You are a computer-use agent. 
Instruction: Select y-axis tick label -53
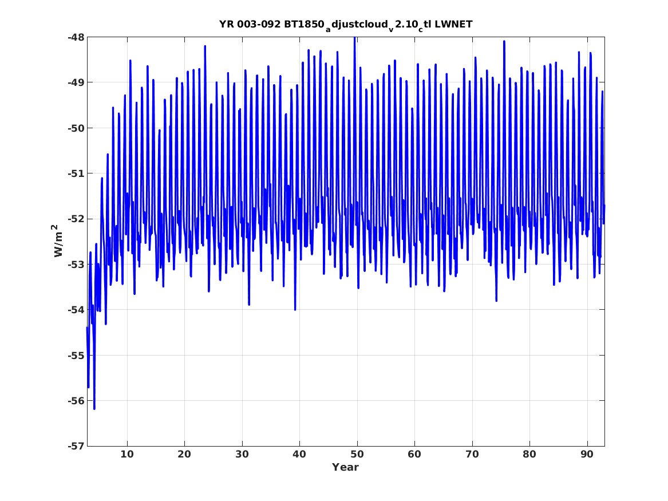point(76,264)
